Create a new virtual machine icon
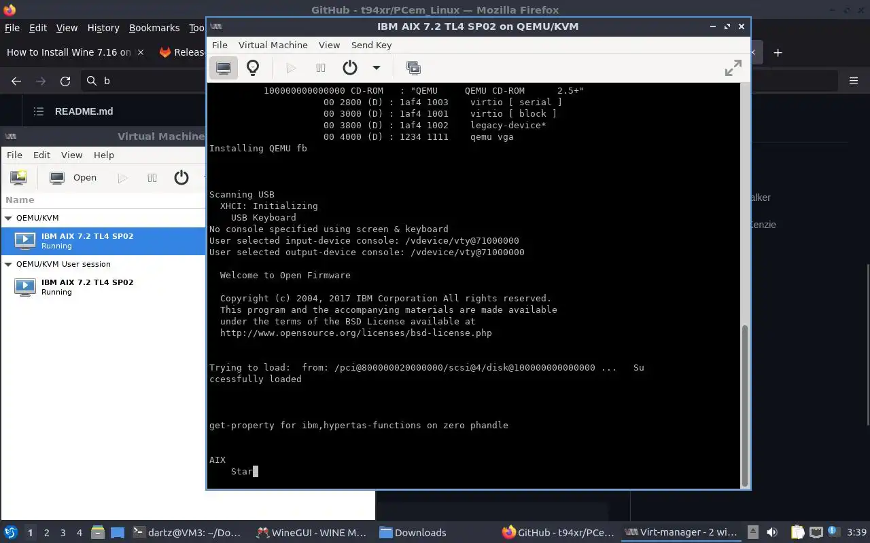 click(x=18, y=178)
